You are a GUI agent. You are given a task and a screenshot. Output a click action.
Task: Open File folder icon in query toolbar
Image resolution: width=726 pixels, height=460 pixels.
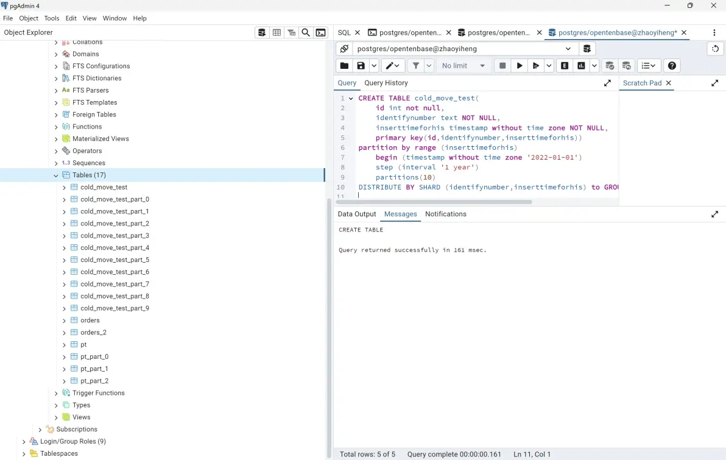click(344, 66)
